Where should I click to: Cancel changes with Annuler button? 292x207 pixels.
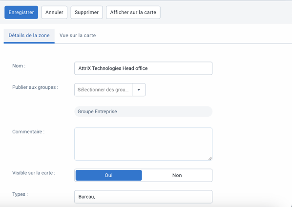point(54,13)
